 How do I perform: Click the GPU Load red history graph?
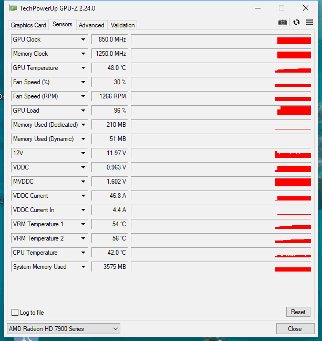[x=221, y=111]
